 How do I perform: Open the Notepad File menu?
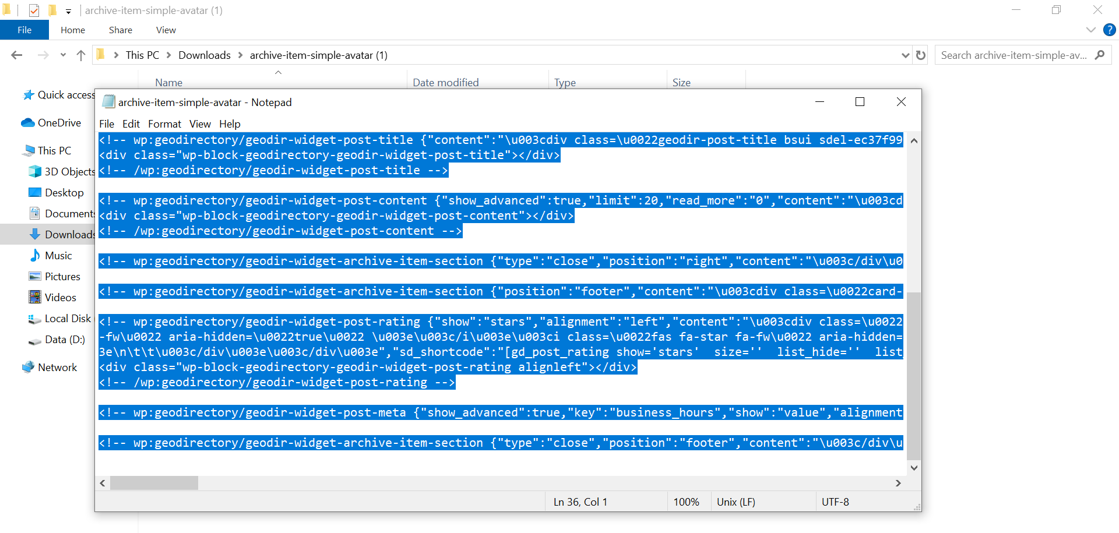(x=107, y=124)
